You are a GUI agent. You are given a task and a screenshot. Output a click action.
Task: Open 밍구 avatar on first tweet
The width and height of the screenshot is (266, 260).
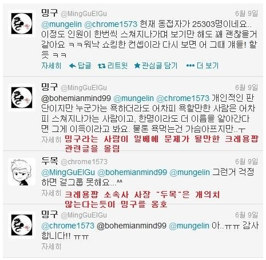pos(22,24)
